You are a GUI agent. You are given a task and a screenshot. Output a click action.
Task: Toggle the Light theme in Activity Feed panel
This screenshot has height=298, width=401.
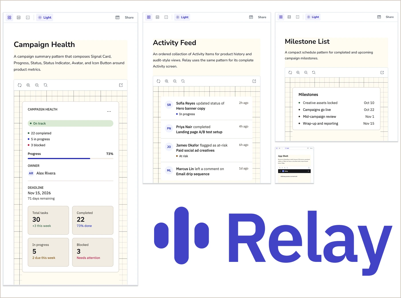(x=182, y=17)
